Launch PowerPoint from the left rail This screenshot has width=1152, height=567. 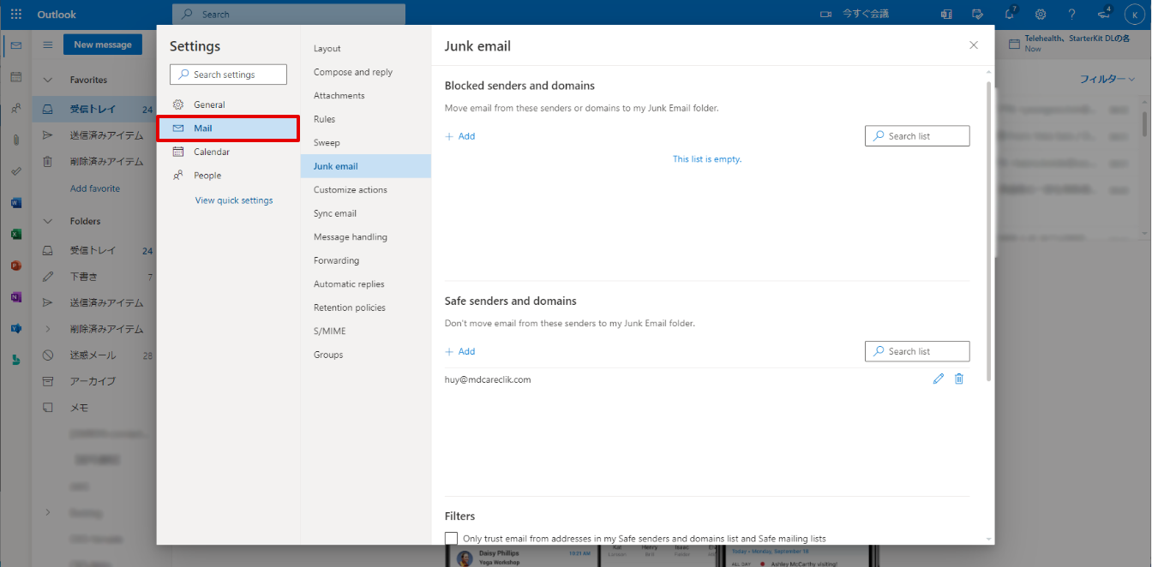pos(15,266)
